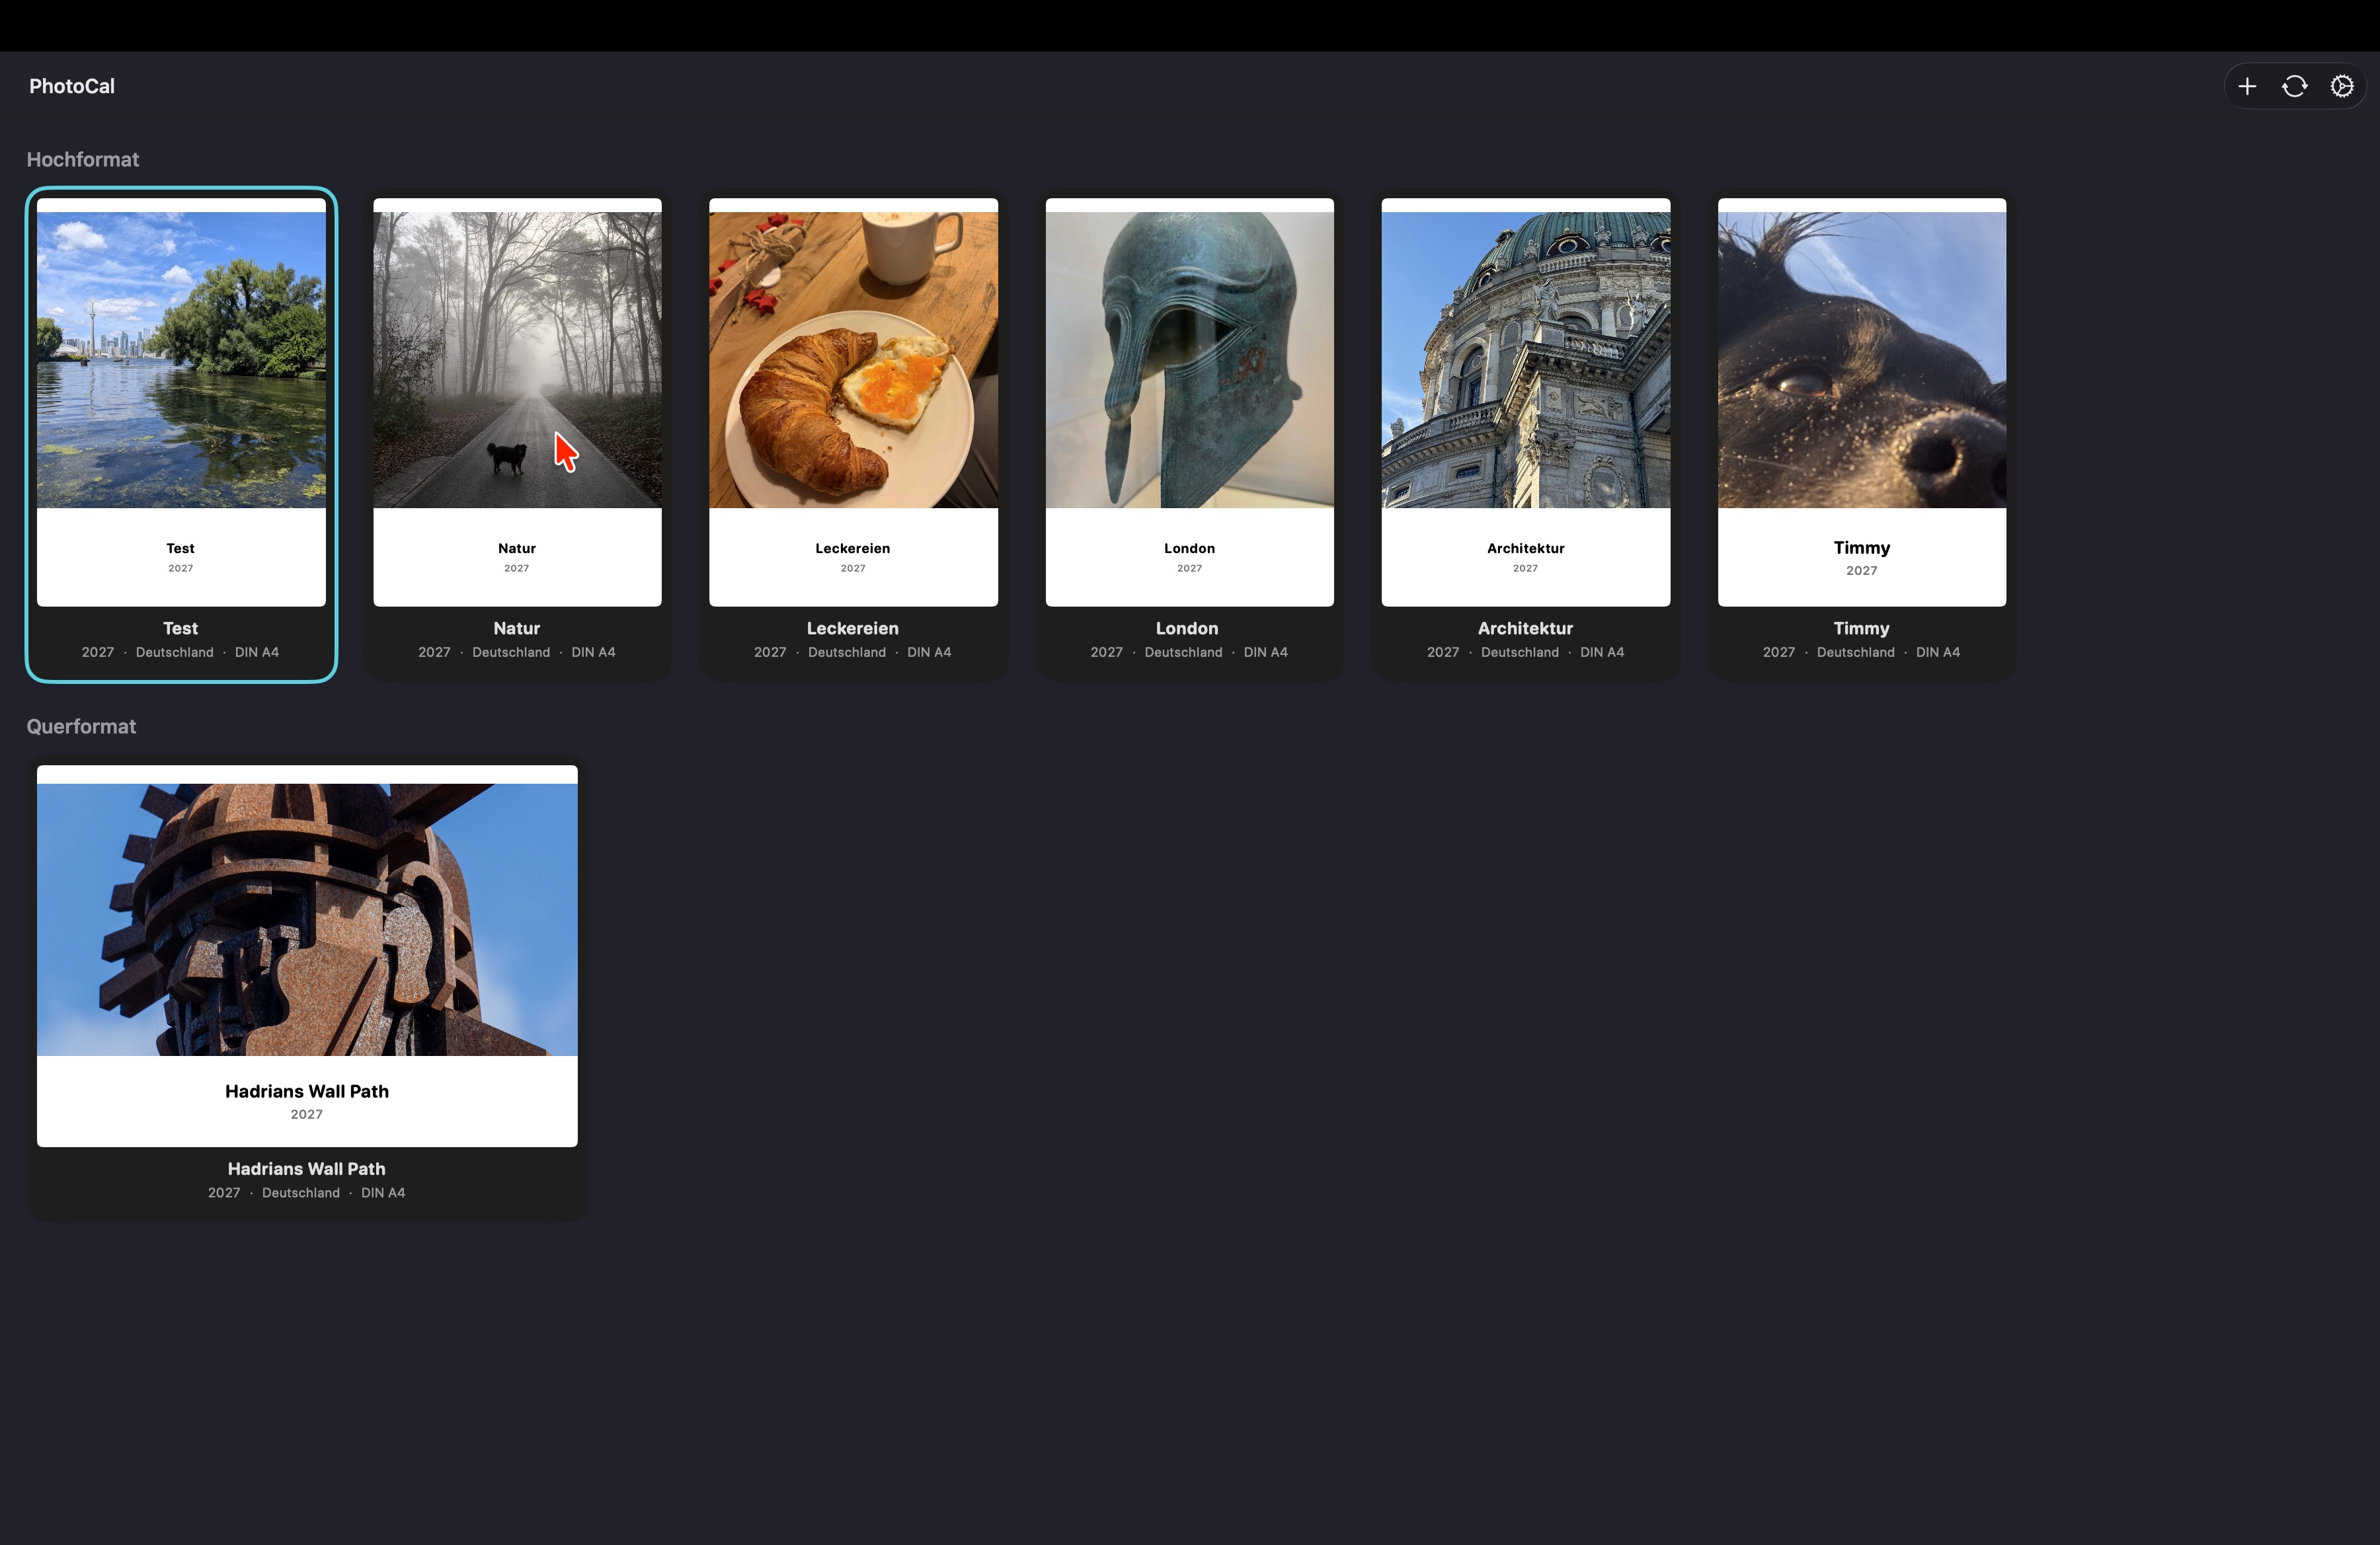
Task: Open the Test calendar lake photo cover
Action: (181, 359)
